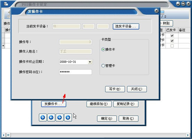
Task: Click the 选发卡设备... button
Action: [x=126, y=26]
